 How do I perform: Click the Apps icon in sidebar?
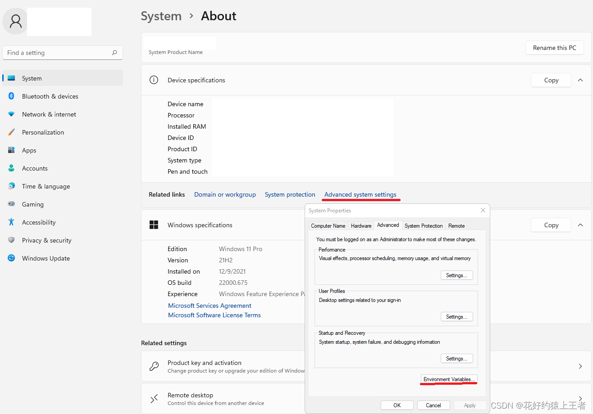tap(11, 150)
